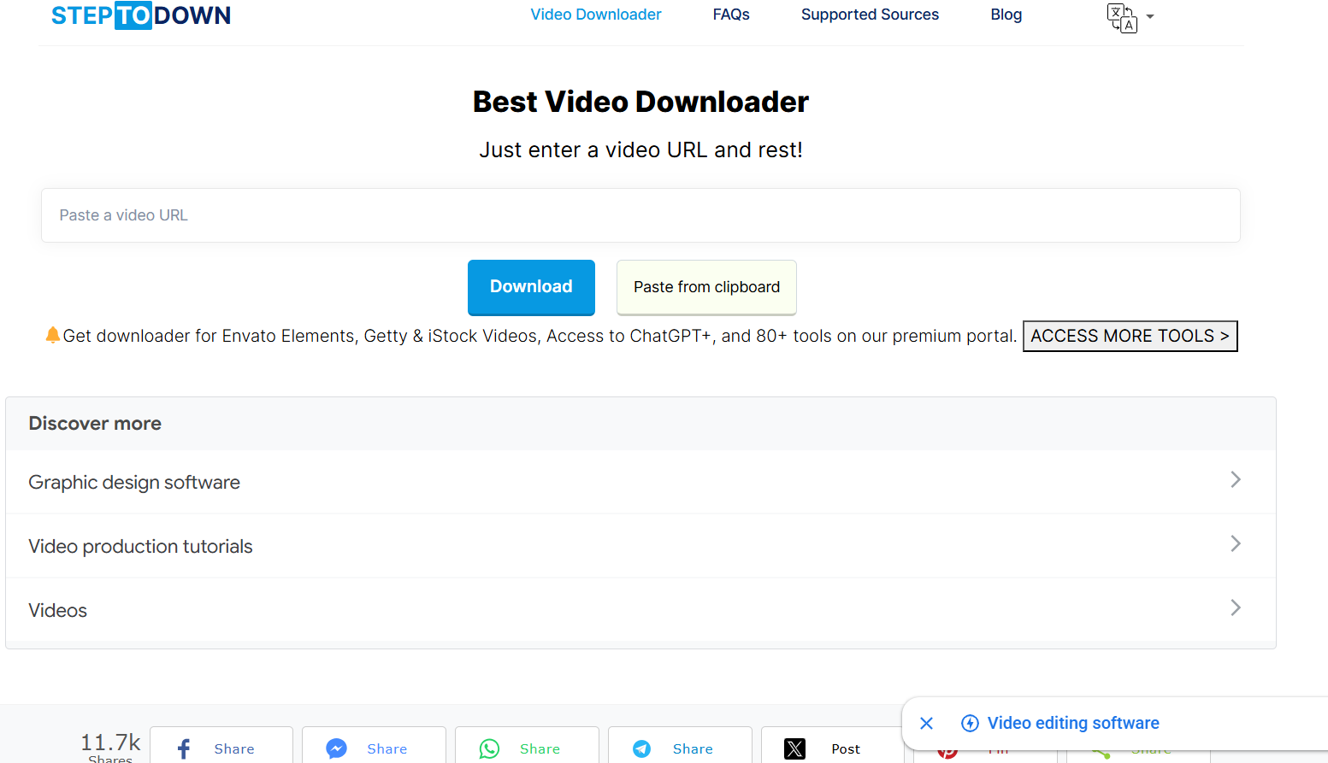Expand the Video production tutorials row
Viewport: 1328px width, 763px height.
[x=1235, y=543]
